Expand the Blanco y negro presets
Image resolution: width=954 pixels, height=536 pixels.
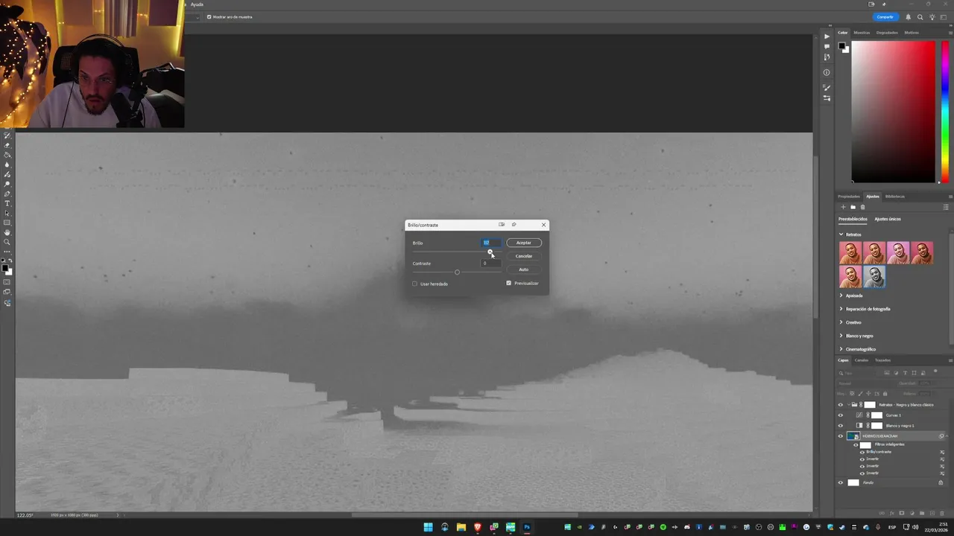[x=841, y=336]
